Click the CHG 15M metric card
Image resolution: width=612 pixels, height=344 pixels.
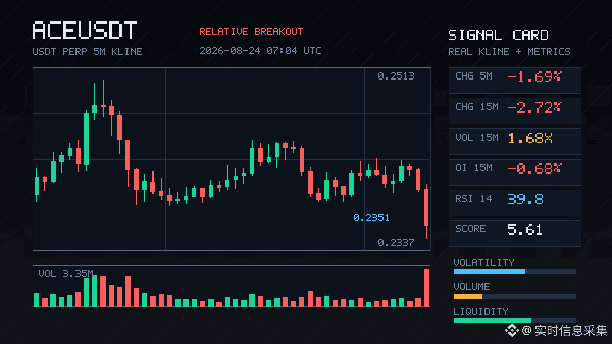515,111
